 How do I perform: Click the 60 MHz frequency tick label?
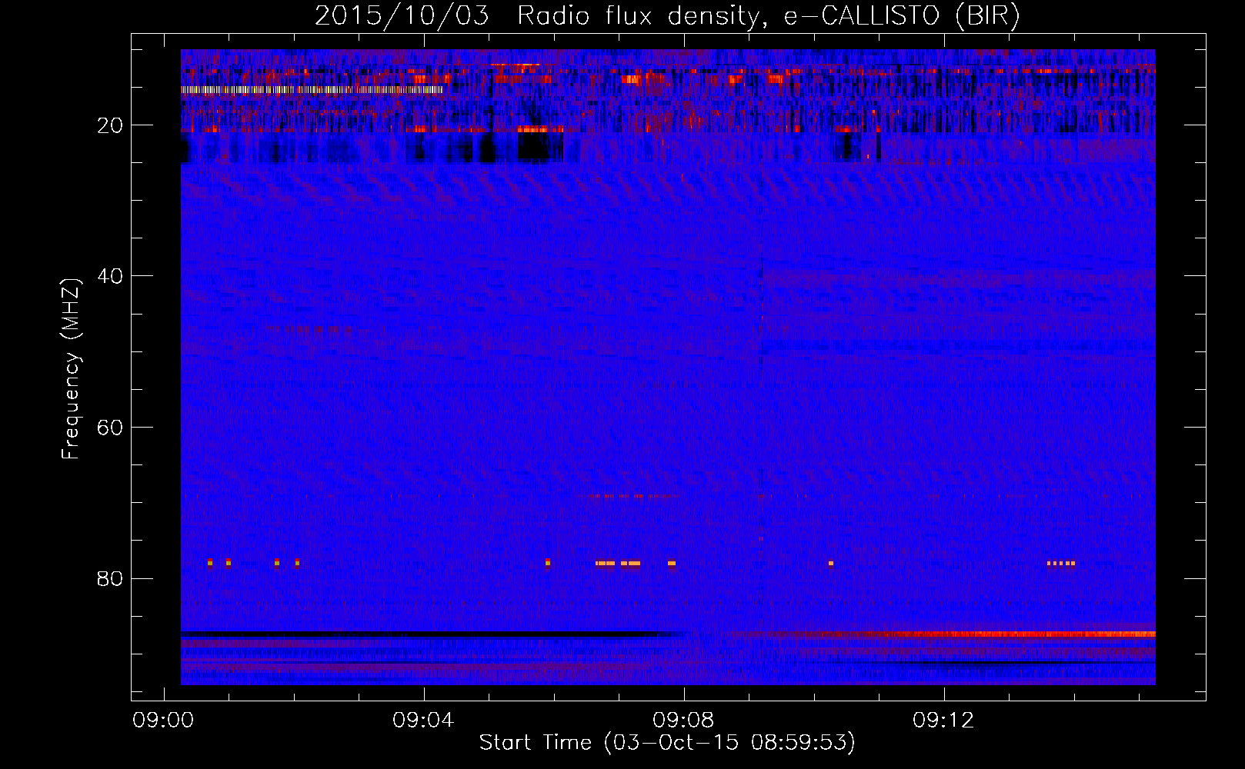pos(111,428)
